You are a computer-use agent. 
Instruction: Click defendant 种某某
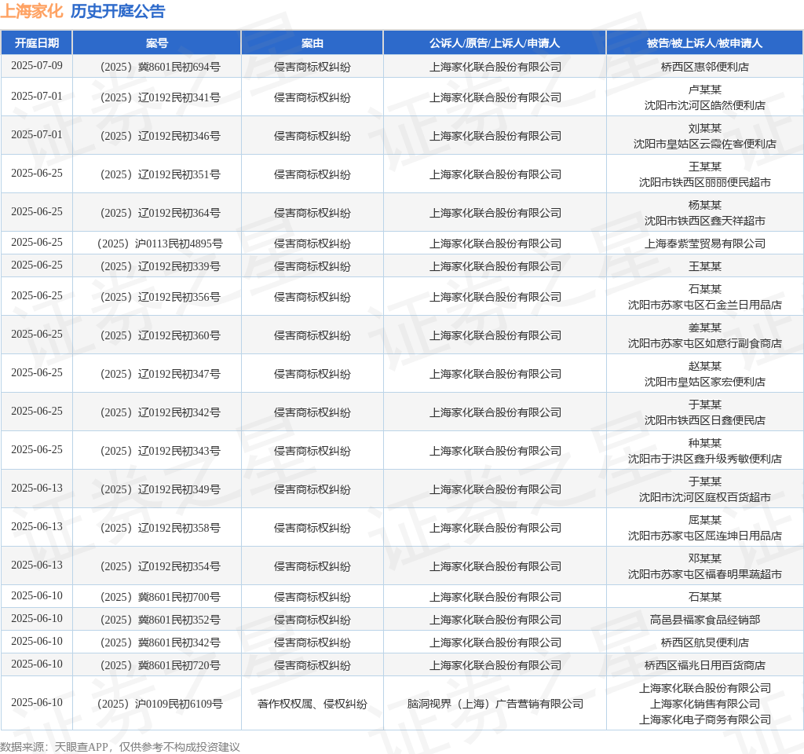click(704, 443)
